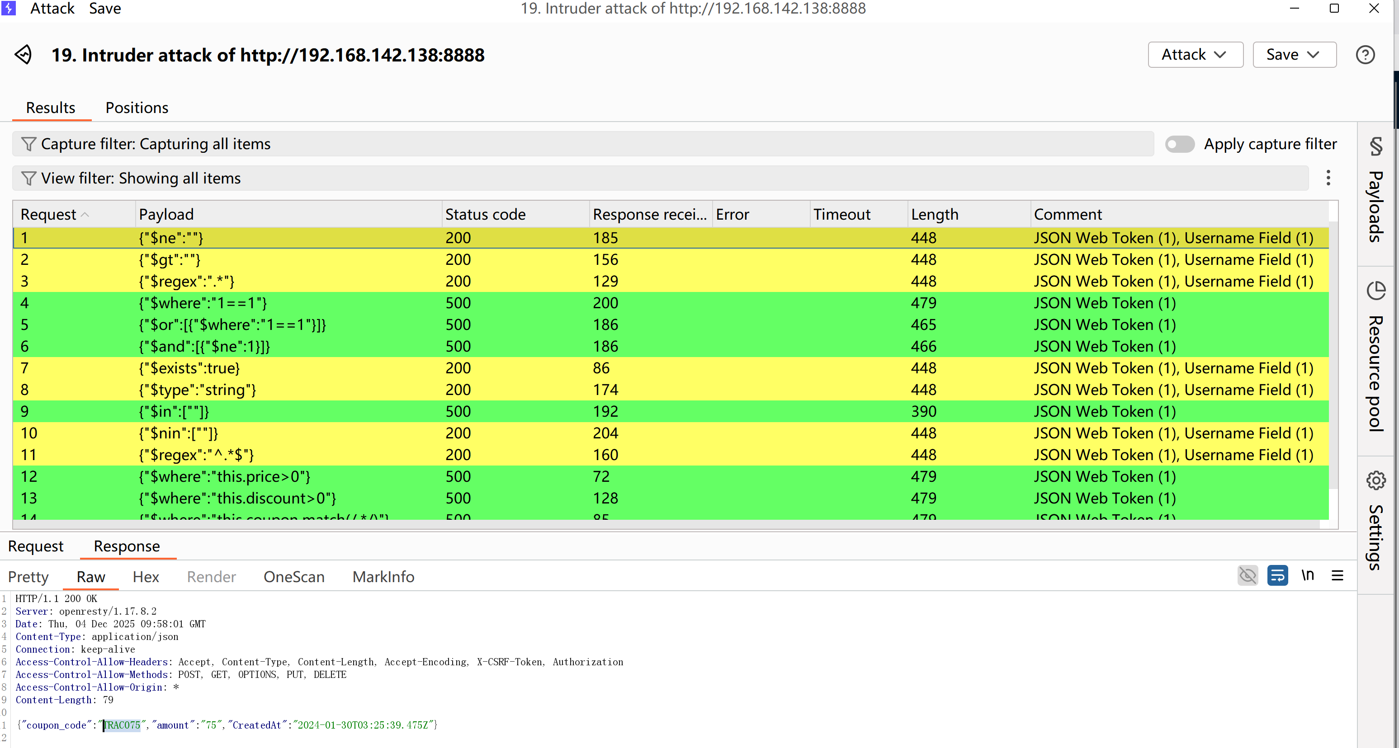Screen dimensions: 1399x748
Task: Open the three-dot results options menu
Action: tap(1328, 178)
